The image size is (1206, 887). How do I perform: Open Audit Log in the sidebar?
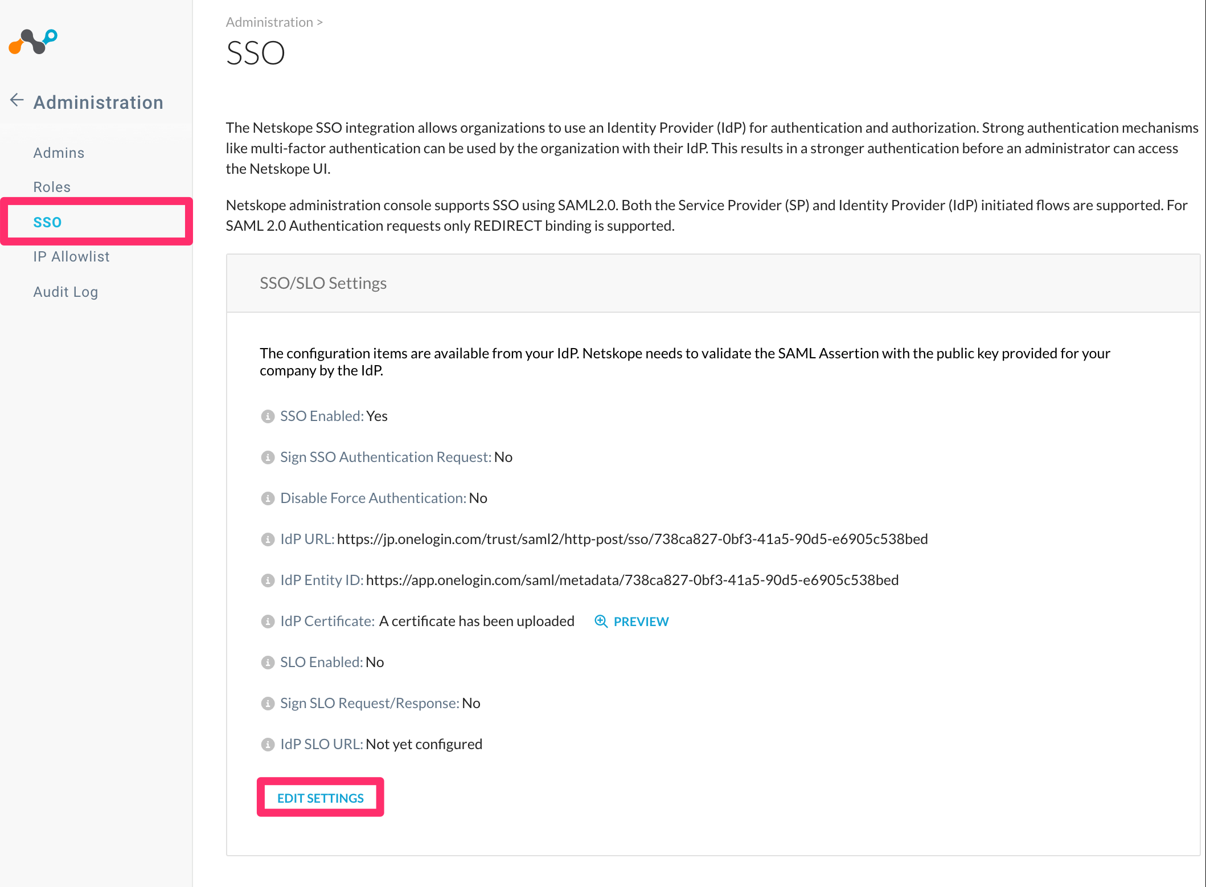pyautogui.click(x=65, y=292)
